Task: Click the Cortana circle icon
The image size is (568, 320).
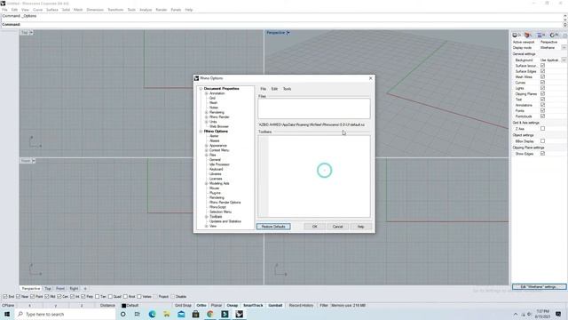Action: pos(122,314)
